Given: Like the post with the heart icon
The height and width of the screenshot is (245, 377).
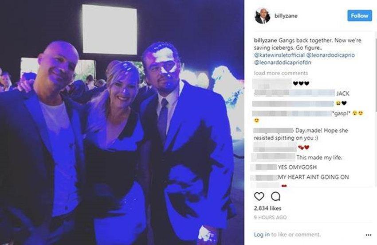Looking at the screenshot, I should tap(259, 196).
